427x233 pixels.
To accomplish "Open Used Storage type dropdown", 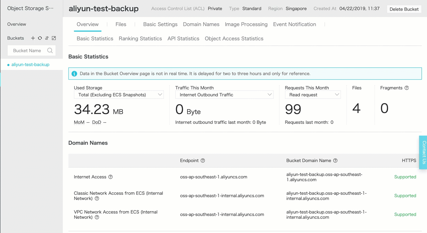I will coord(119,95).
